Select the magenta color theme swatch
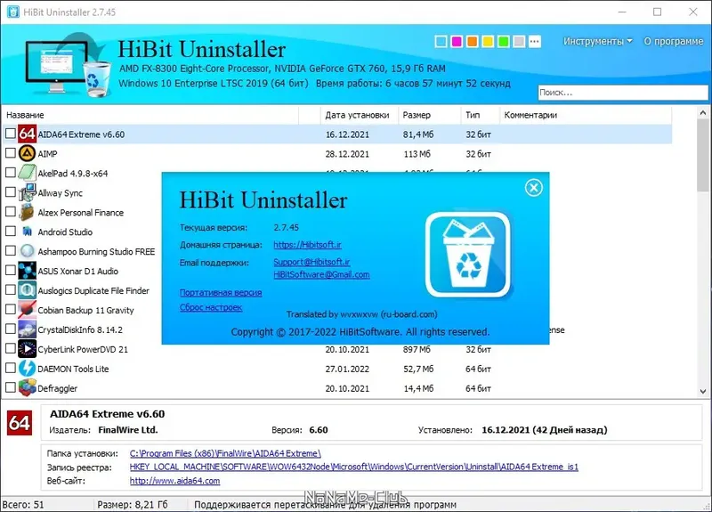 pos(457,42)
